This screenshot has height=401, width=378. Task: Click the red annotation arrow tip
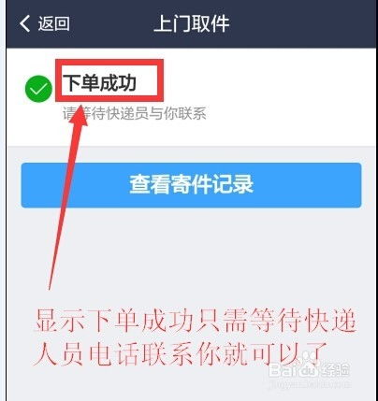[x=80, y=107]
